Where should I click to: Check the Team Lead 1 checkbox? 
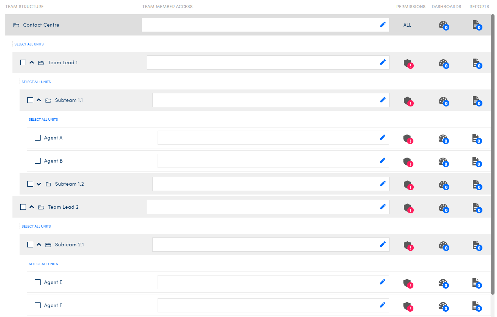coord(23,62)
